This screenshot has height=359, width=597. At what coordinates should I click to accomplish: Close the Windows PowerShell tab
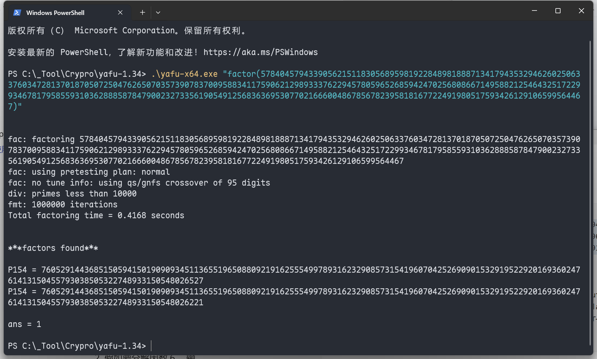pos(120,13)
